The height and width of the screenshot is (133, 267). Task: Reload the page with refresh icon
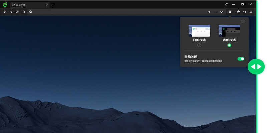pyautogui.click(x=17, y=12)
